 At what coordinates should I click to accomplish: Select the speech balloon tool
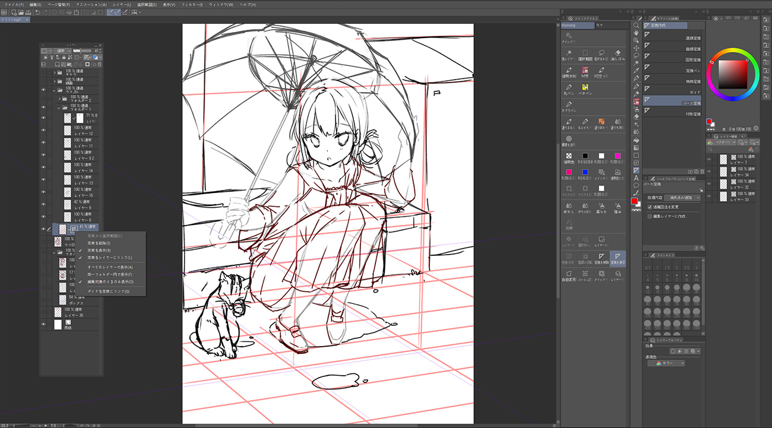(x=636, y=186)
